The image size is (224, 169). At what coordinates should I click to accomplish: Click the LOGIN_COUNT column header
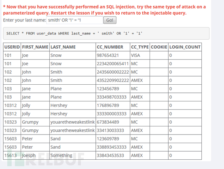point(185,47)
